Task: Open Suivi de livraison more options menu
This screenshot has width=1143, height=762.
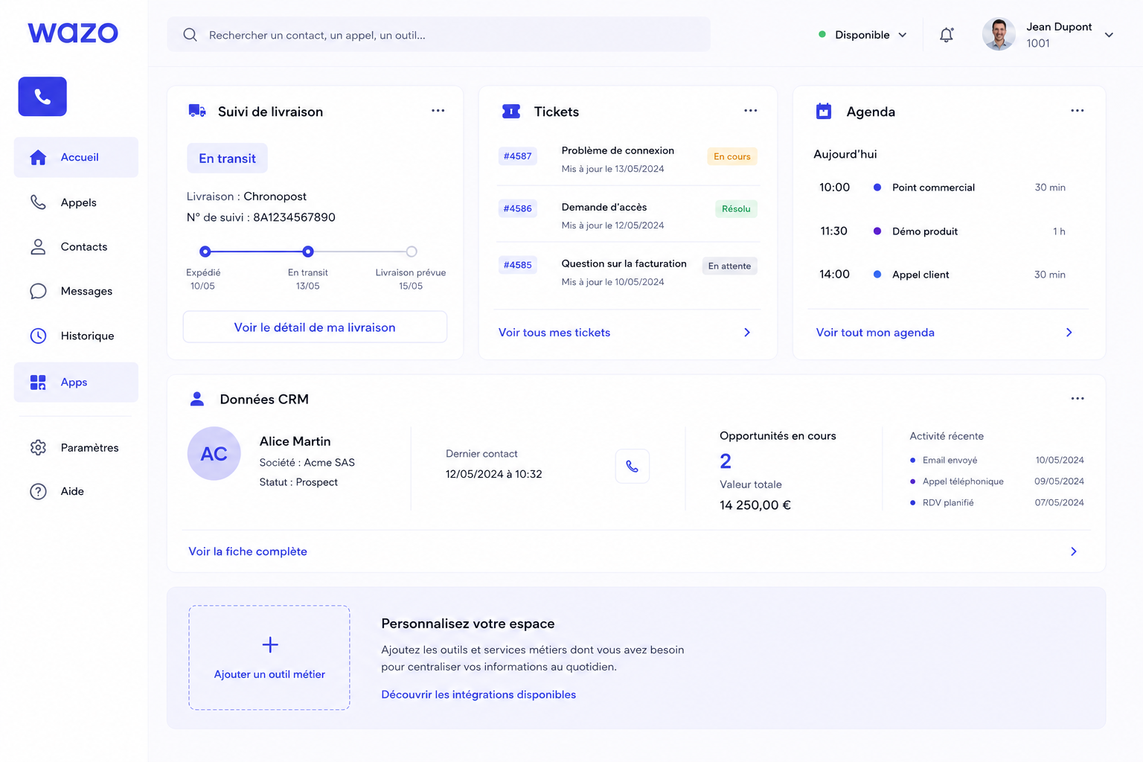Action: click(438, 111)
